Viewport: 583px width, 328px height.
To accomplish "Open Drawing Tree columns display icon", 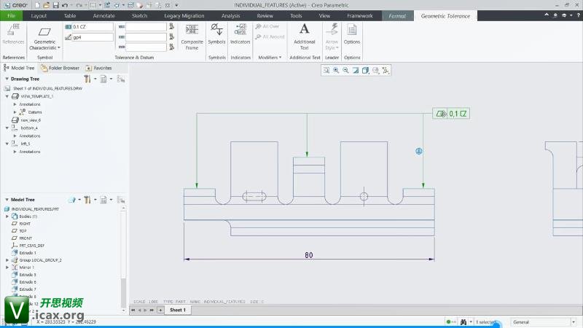I will click(103, 79).
